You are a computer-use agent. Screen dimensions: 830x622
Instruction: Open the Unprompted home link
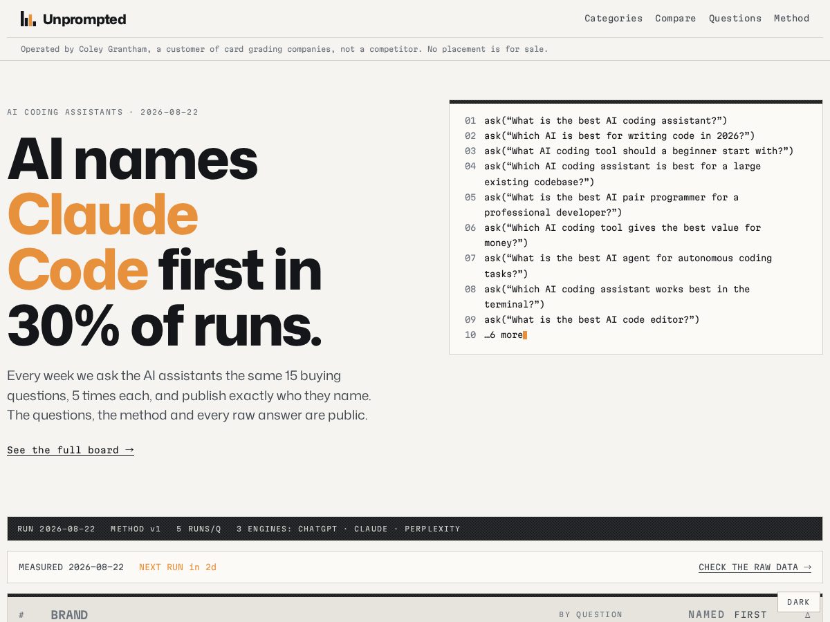[x=73, y=19]
